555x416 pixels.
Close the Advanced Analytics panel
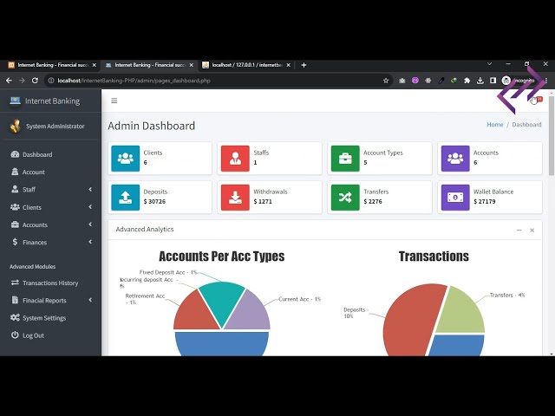coord(532,230)
